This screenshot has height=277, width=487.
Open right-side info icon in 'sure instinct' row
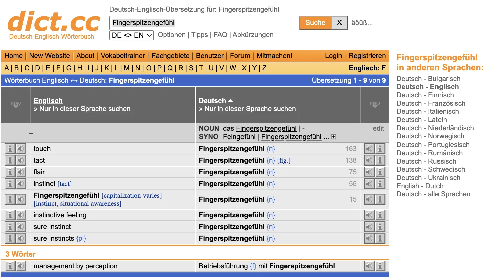pyautogui.click(x=380, y=227)
